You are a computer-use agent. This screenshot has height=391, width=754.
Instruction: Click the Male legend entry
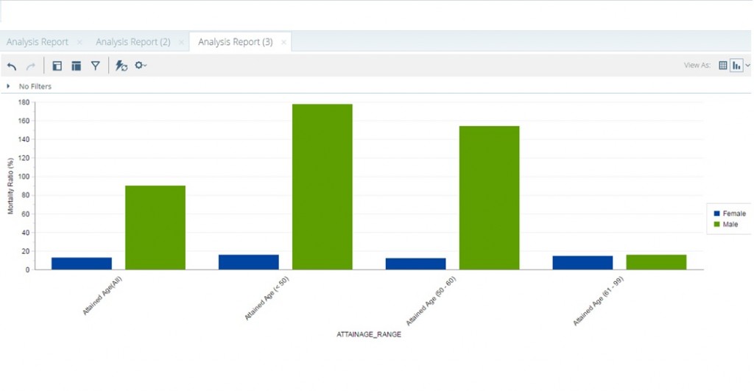coord(730,224)
